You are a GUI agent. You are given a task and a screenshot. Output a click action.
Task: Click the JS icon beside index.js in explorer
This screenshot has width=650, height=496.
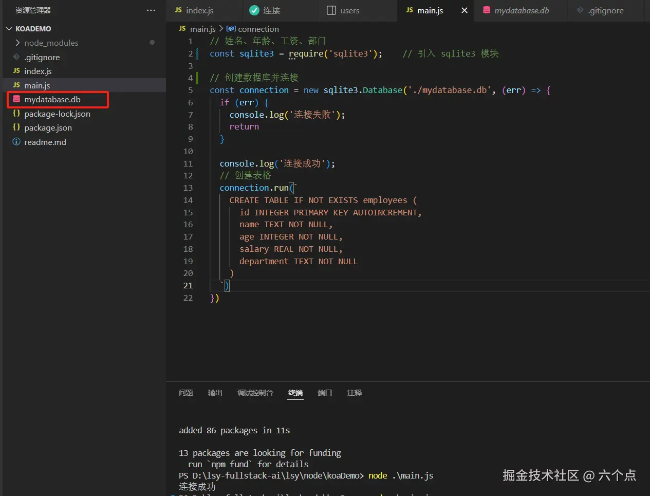pos(16,71)
